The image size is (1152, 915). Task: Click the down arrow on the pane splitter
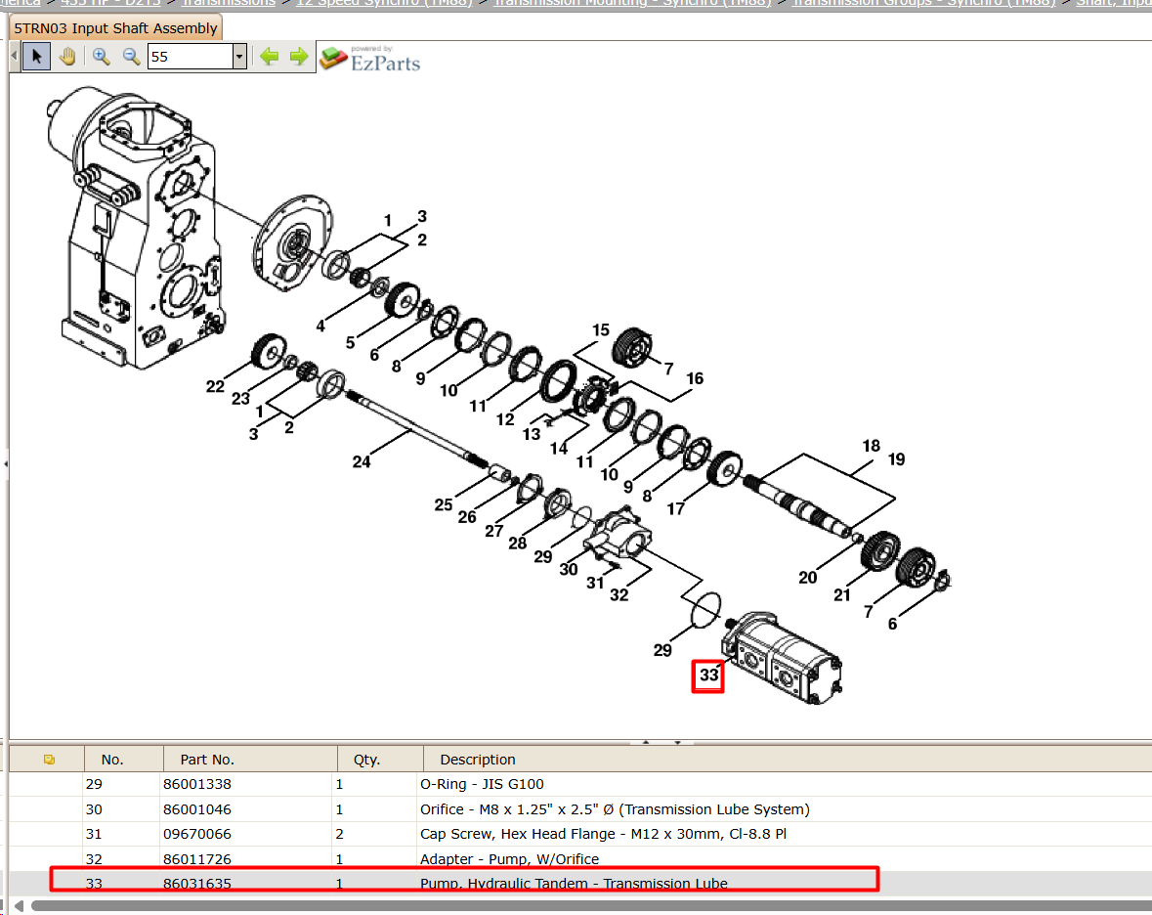tap(677, 742)
